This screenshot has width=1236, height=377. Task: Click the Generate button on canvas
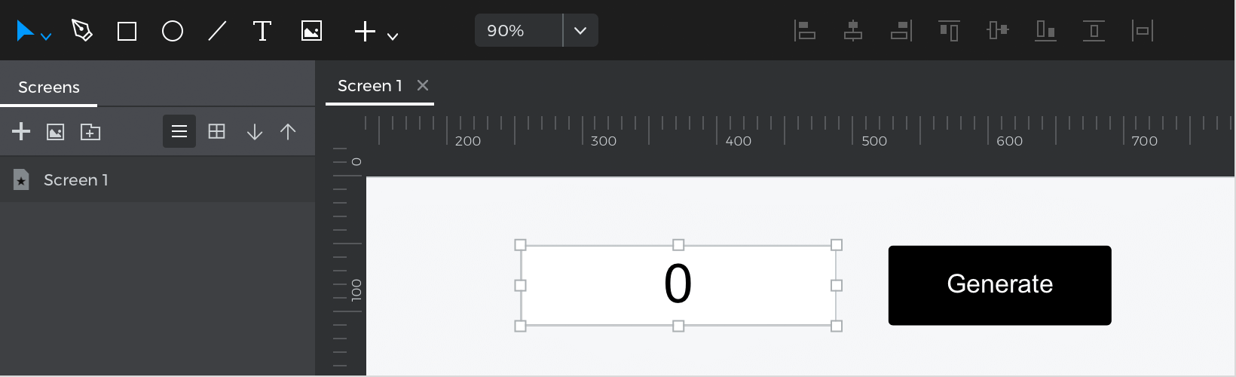coord(999,285)
